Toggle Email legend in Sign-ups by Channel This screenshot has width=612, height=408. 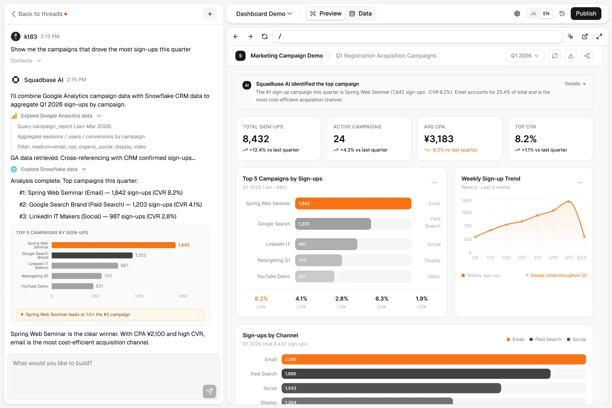tap(515, 339)
